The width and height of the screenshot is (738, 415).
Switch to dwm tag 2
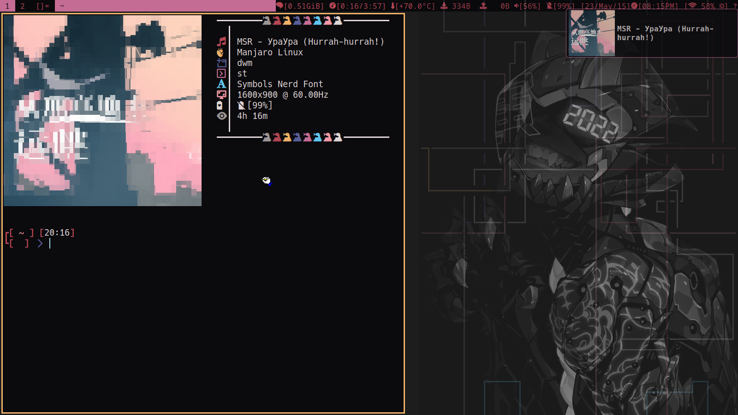23,6
